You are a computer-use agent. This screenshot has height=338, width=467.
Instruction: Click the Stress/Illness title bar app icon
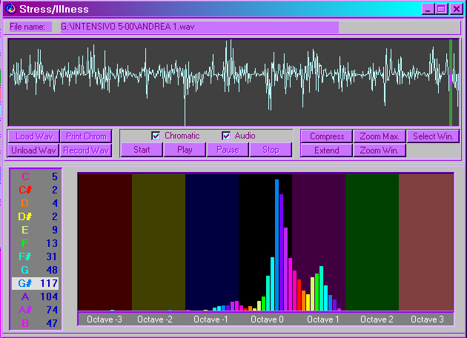pos(10,9)
